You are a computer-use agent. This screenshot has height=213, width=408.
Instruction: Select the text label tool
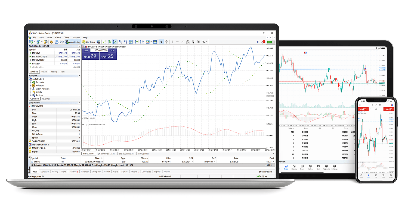click(198, 42)
